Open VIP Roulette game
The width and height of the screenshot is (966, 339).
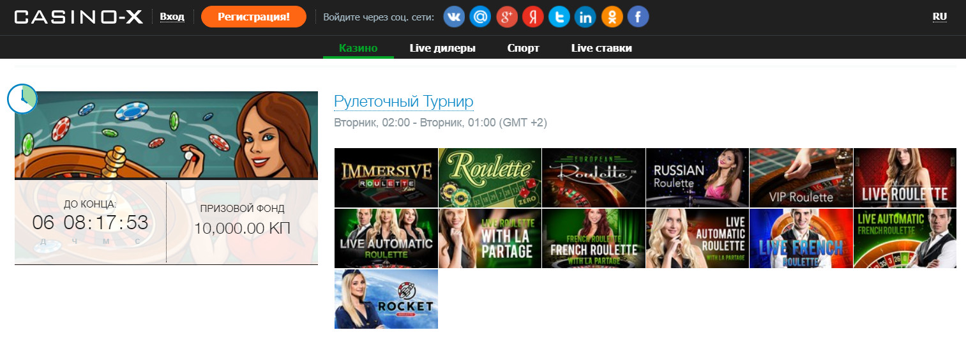[801, 177]
